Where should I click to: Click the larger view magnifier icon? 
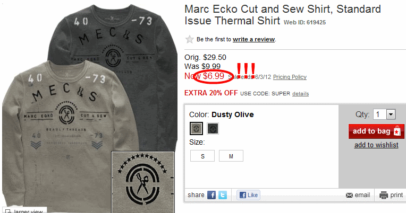point(8,211)
